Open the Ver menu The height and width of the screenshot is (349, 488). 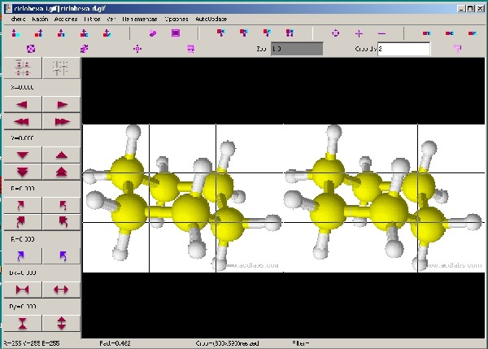tap(111, 18)
